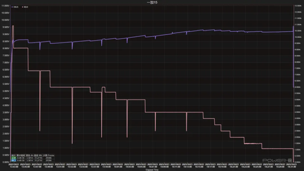Viewport: 304px width, 171px height.
Task: Click the POWER-Z logo watermark
Action: 275,161
